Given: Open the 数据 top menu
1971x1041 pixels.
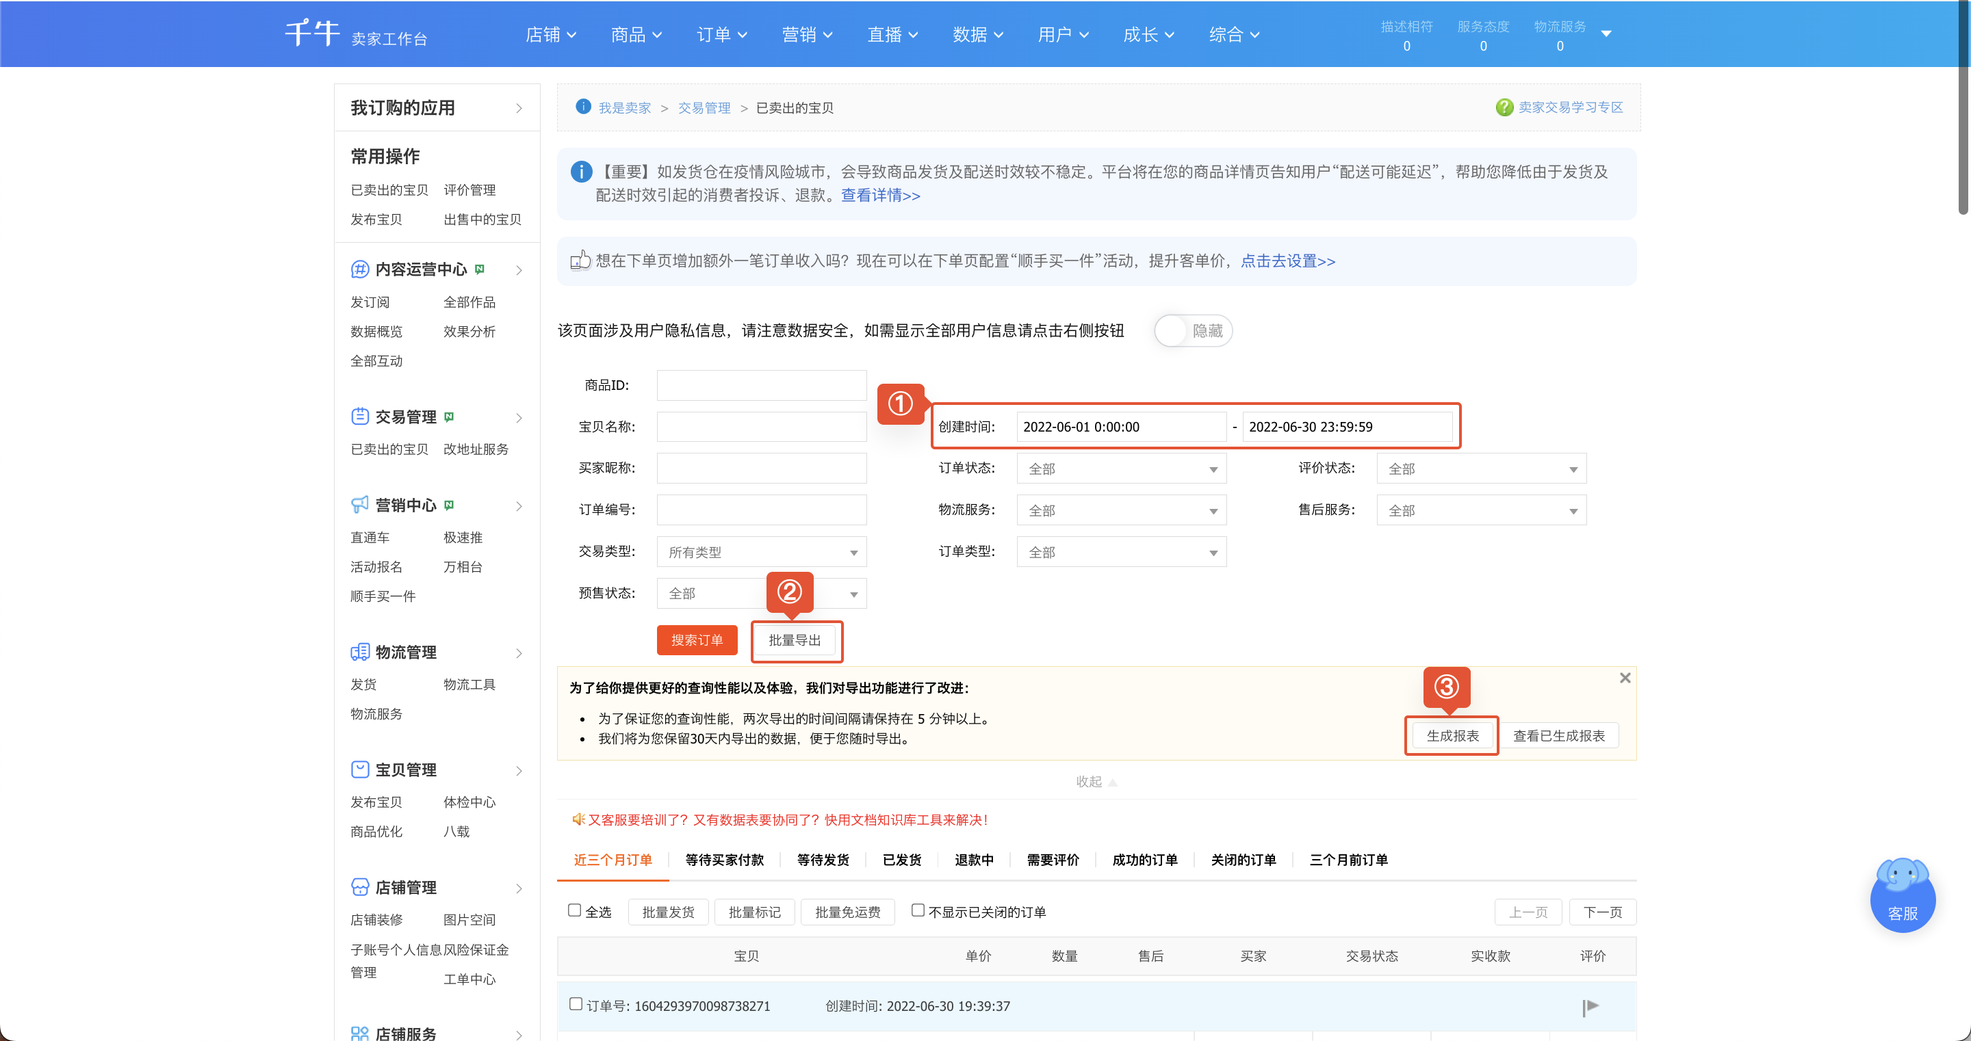Looking at the screenshot, I should [978, 34].
